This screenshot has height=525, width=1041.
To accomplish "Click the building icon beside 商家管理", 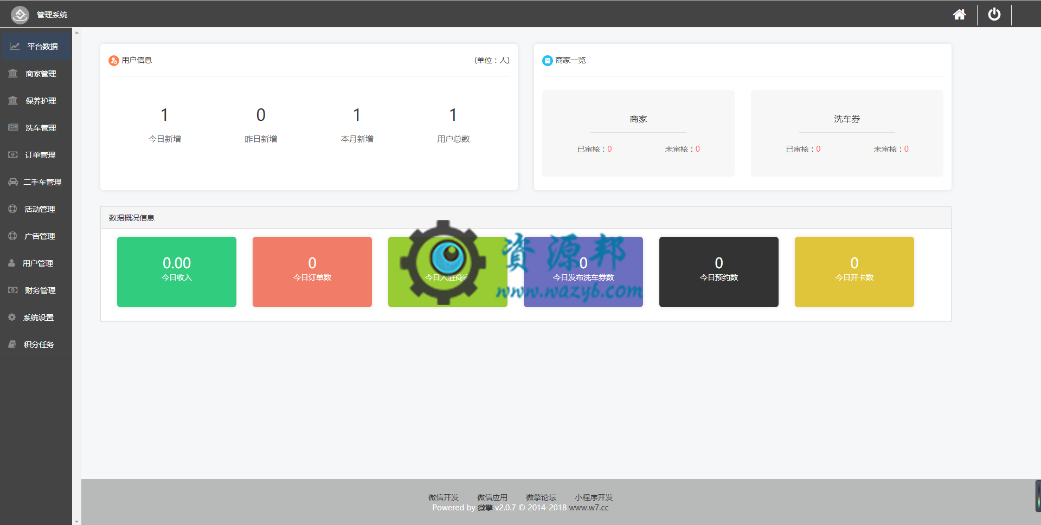I will pos(13,73).
